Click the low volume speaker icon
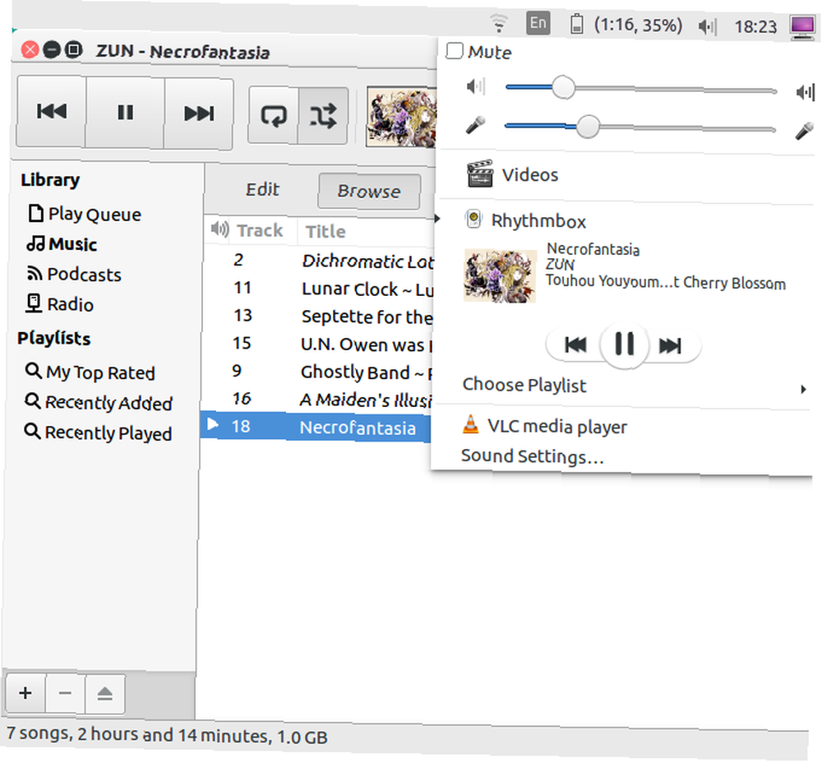 pos(475,86)
